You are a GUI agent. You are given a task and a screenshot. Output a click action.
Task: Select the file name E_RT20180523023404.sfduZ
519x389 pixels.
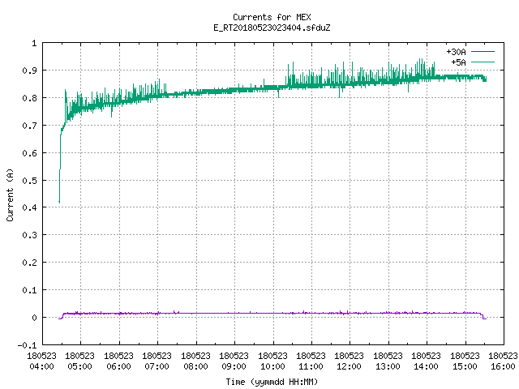272,28
